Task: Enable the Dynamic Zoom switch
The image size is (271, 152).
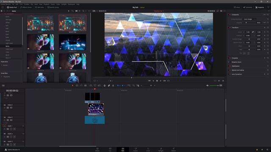Action: coord(230,62)
